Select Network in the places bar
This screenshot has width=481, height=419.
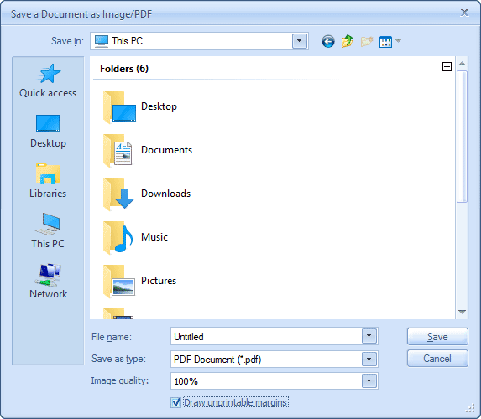tap(48, 282)
